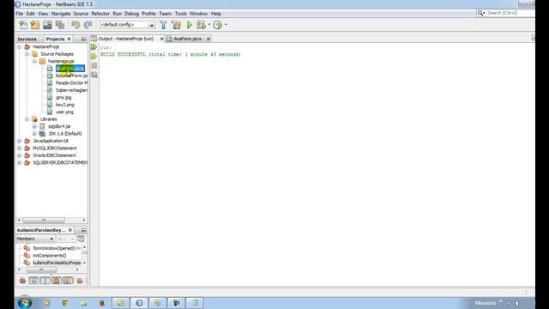Screen dimensions: 549x309
Task: Click the Build Project hammer icon
Action: 163,25
